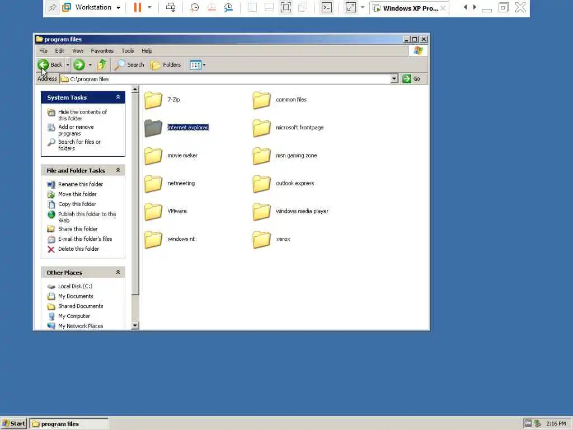
Task: Expand the address bar dropdown
Action: click(394, 78)
